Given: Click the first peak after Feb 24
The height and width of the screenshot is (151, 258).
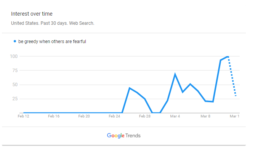Looking at the screenshot, I should (x=130, y=88).
